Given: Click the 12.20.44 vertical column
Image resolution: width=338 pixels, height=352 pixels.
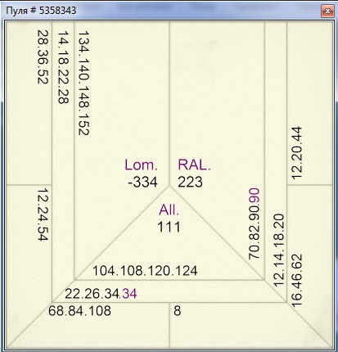Looking at the screenshot, I should pyautogui.click(x=297, y=153).
